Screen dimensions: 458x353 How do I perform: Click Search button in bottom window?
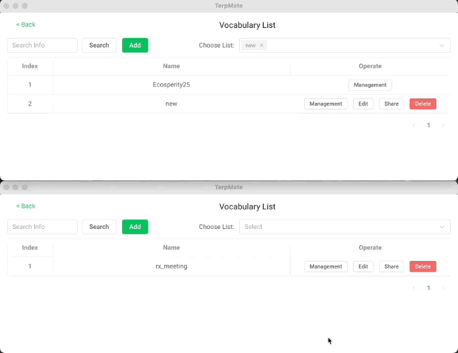pos(99,227)
